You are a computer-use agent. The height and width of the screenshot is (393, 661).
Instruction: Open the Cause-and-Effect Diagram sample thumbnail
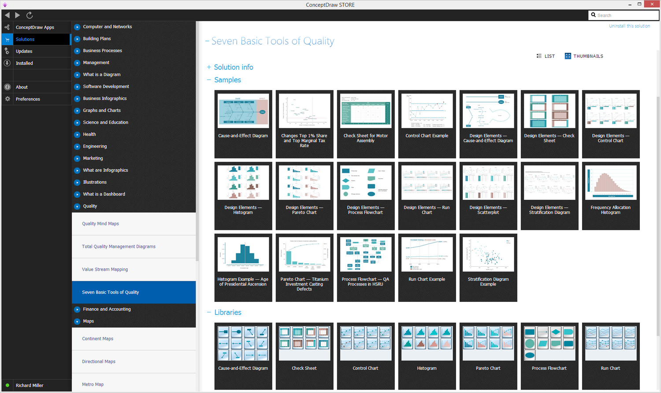point(243,124)
